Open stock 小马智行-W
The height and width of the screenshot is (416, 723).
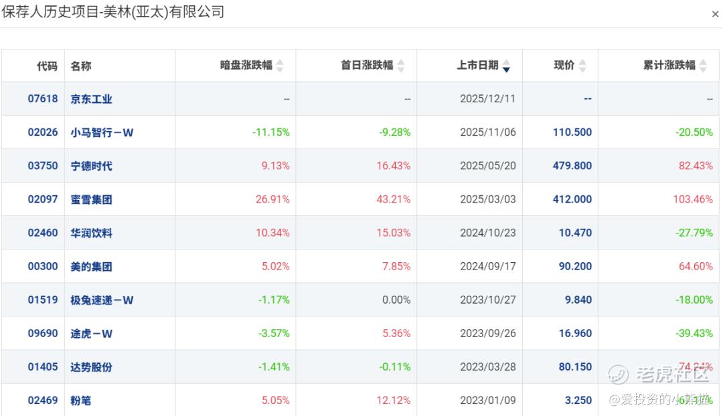[102, 132]
